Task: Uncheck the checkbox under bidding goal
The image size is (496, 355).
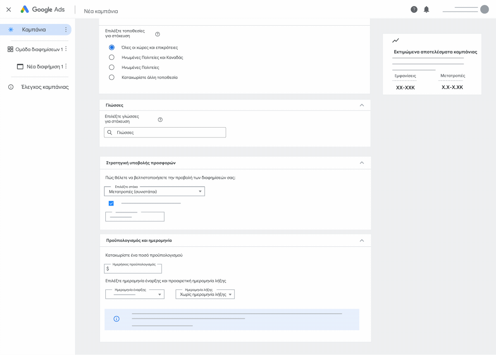Action: pos(111,203)
